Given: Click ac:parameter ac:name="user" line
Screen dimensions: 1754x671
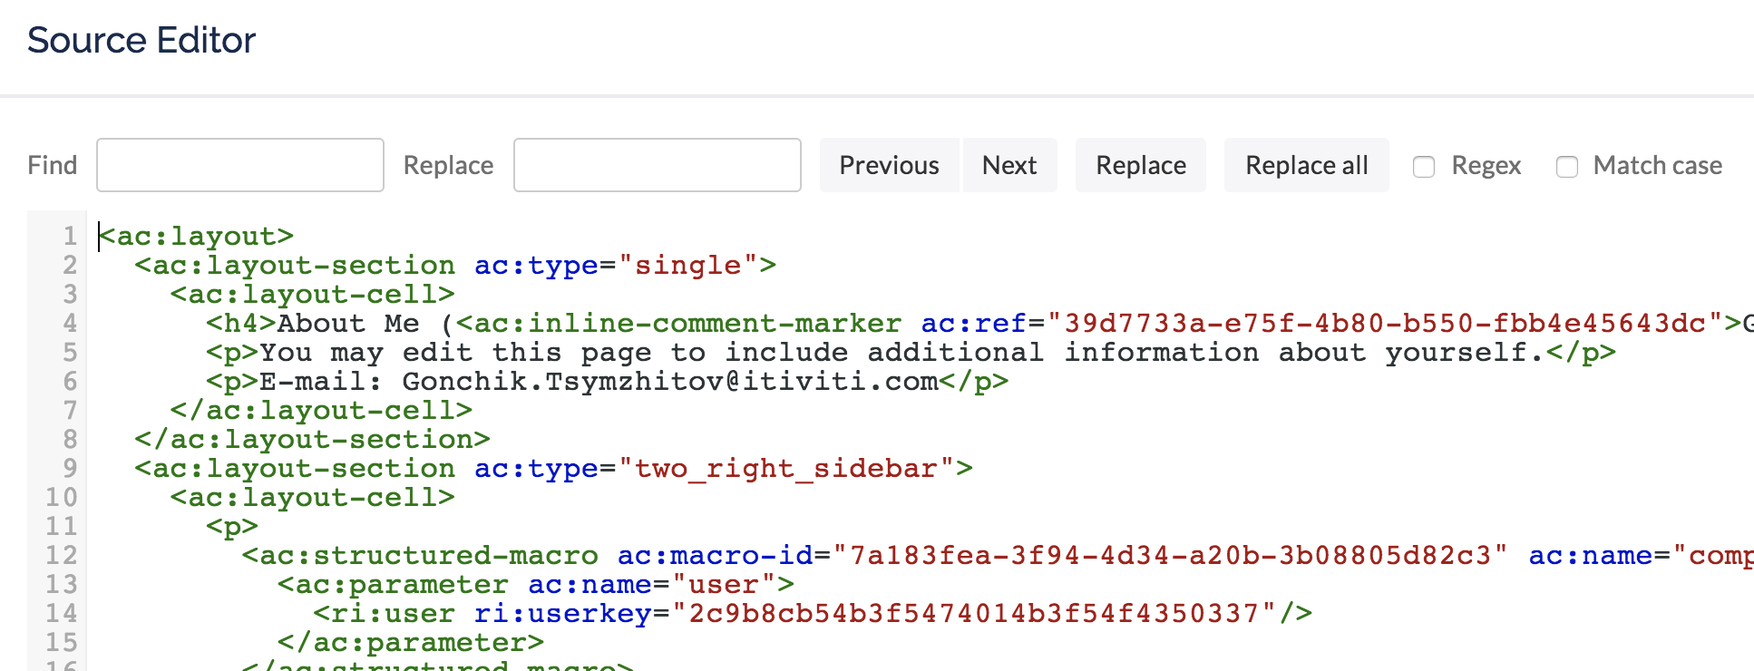Looking at the screenshot, I should coord(536,584).
